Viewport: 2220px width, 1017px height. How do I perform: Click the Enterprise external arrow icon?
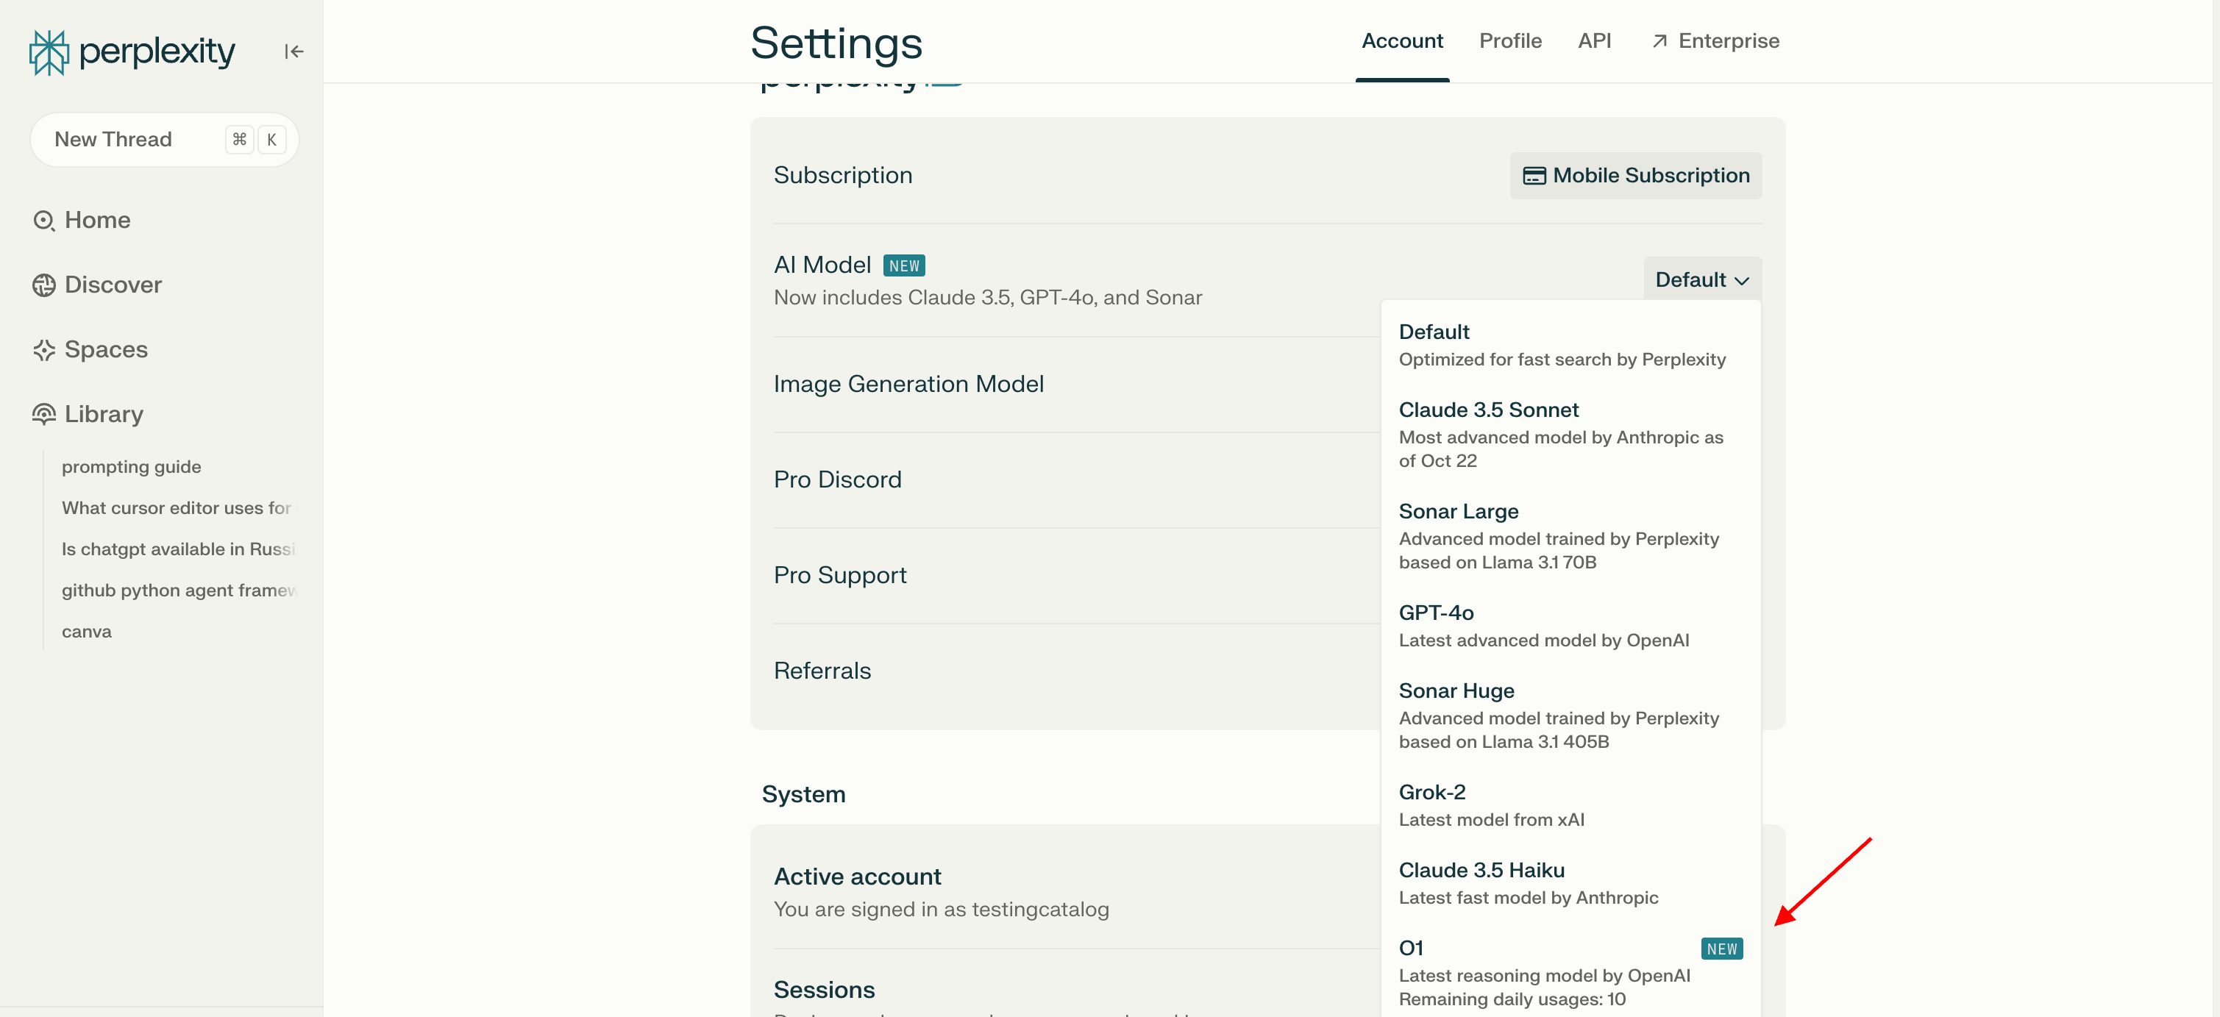pyautogui.click(x=1659, y=41)
